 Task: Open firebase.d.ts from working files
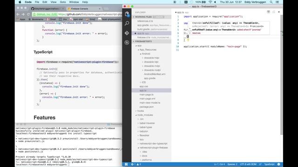(x=152, y=38)
